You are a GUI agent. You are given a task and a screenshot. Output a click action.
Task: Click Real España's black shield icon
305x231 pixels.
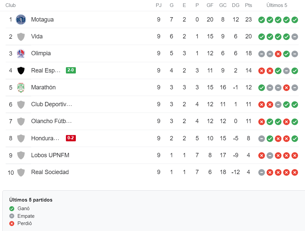[x=21, y=70]
